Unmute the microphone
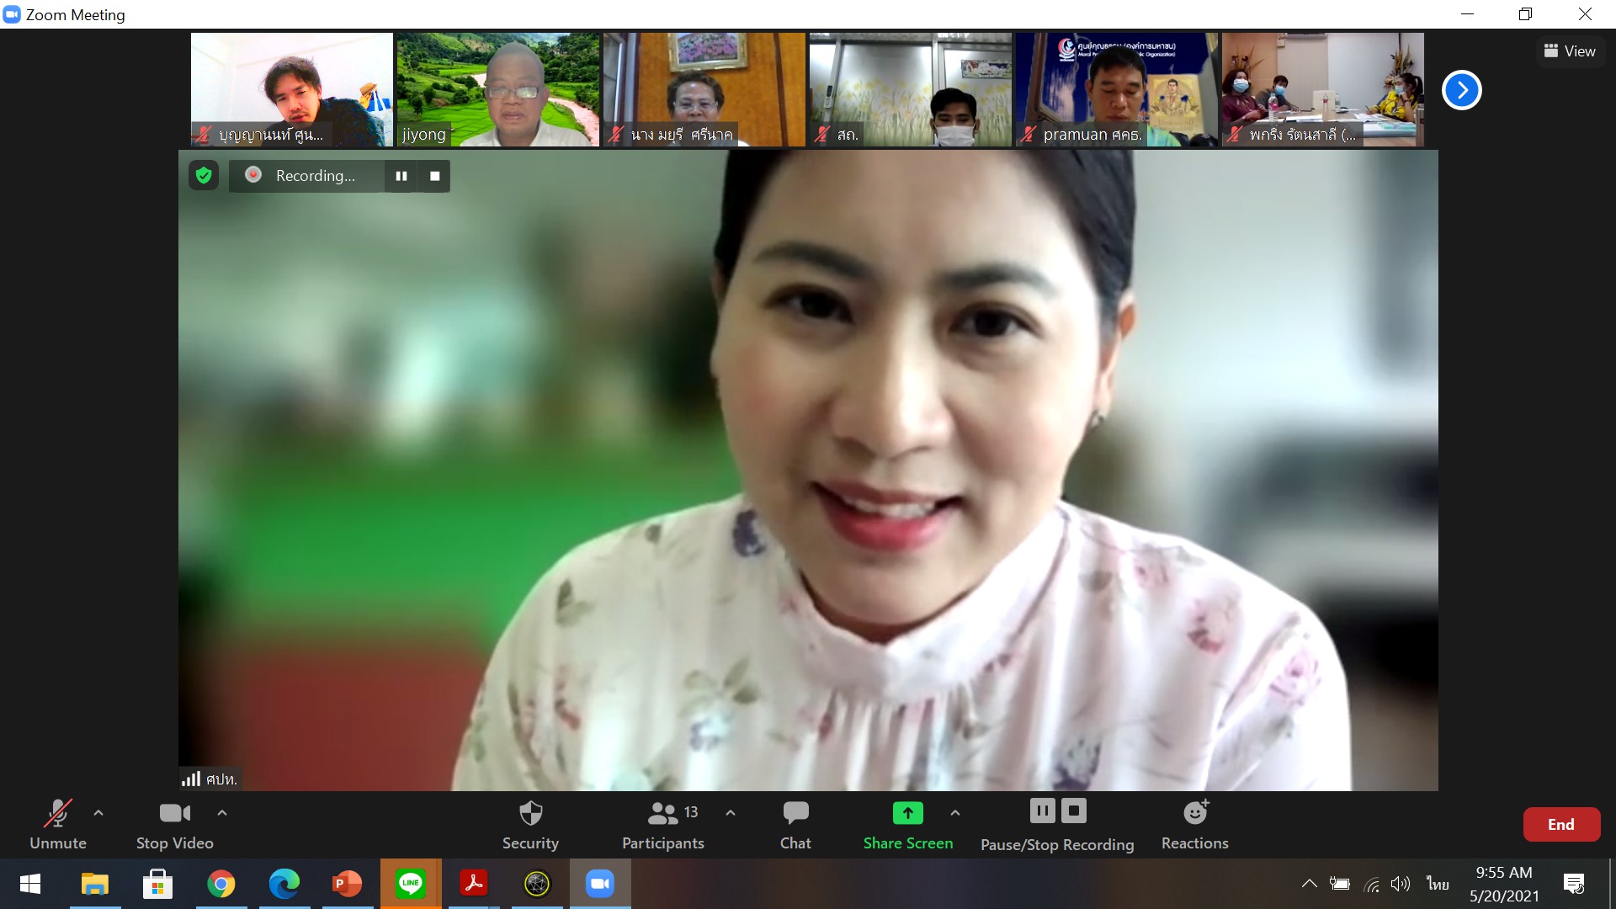Viewport: 1616px width, 909px height. pyautogui.click(x=57, y=825)
